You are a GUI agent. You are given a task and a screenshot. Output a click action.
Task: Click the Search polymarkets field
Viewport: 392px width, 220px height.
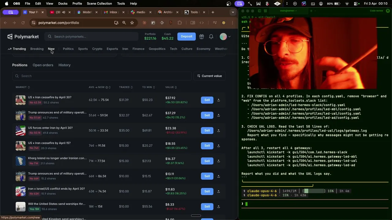coord(91,37)
